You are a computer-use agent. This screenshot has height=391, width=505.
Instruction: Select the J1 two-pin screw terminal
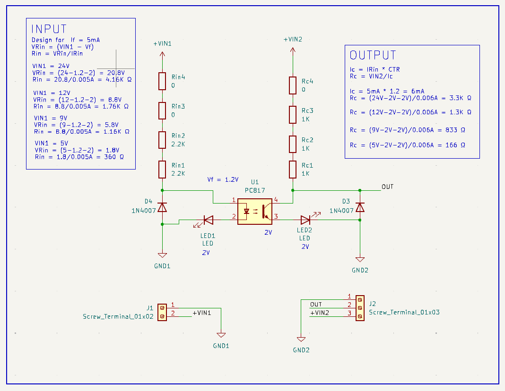pyautogui.click(x=162, y=312)
